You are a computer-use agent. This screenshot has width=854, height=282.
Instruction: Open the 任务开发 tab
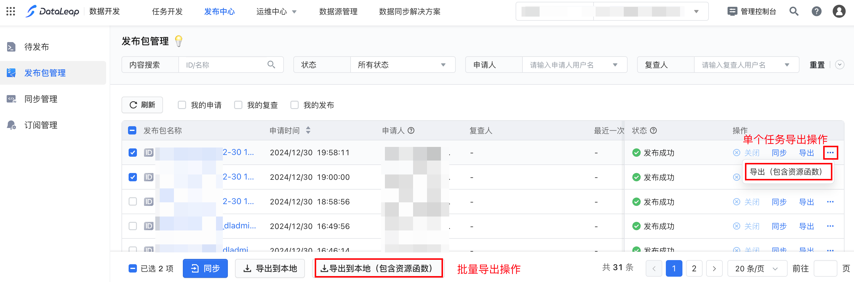pyautogui.click(x=167, y=12)
